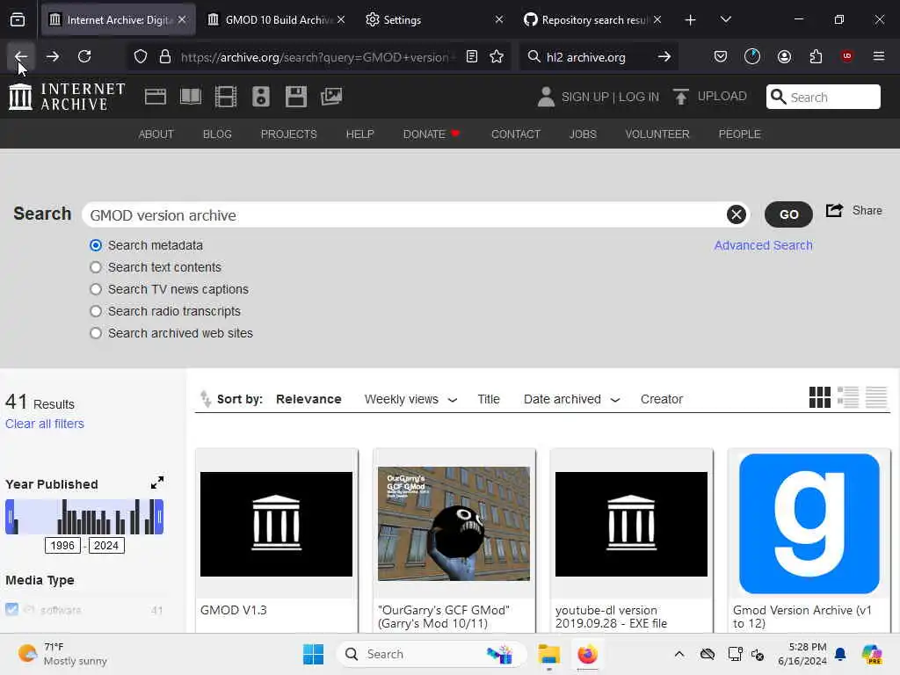Open the uBlock Origin extension icon

click(x=847, y=56)
